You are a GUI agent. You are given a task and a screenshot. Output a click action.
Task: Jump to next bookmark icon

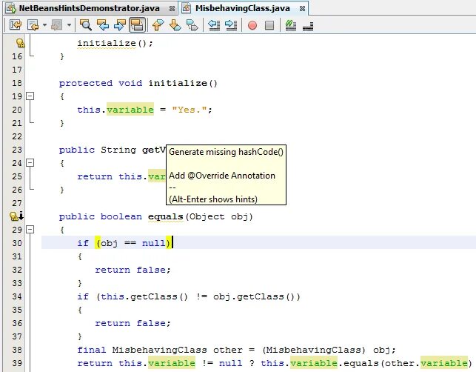click(x=175, y=25)
